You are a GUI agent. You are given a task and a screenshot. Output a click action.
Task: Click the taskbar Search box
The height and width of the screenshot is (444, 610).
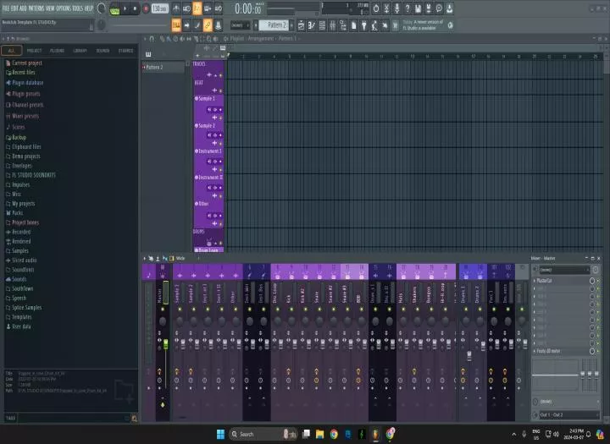[263, 434]
